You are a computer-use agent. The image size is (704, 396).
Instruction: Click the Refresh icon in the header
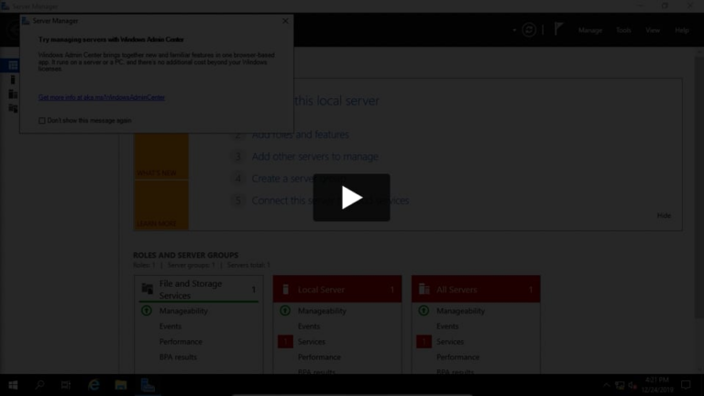[x=529, y=30]
